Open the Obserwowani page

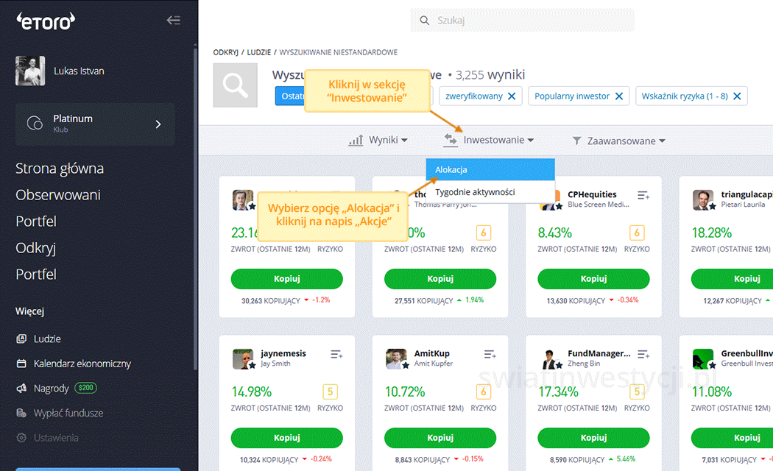click(58, 195)
